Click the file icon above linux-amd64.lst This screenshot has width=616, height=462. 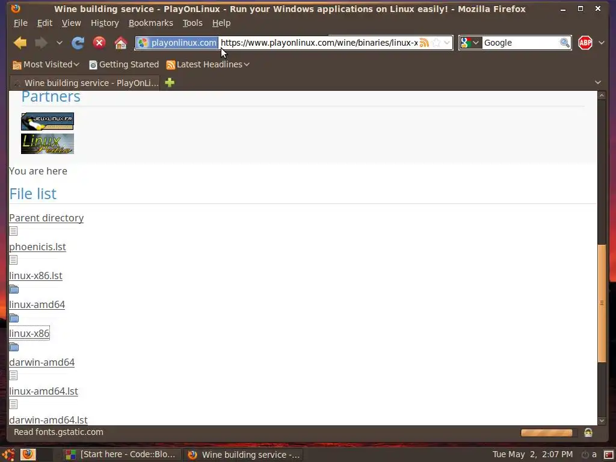[x=13, y=375]
